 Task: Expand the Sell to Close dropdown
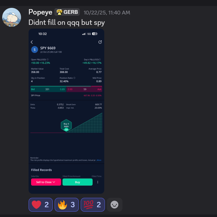click(x=46, y=182)
